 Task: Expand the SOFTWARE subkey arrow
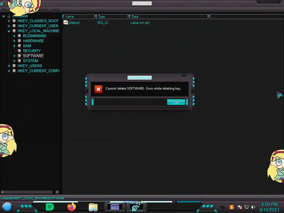tap(14, 56)
